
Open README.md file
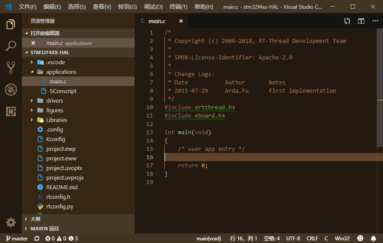tap(78, 187)
